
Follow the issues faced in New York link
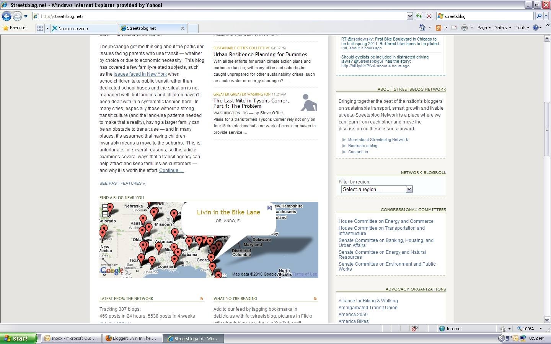click(140, 74)
